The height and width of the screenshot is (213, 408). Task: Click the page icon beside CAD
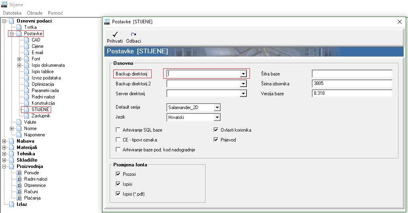[x=27, y=40]
